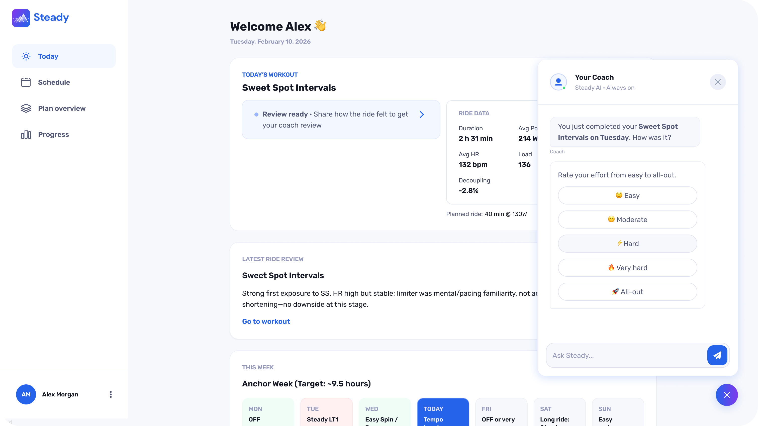The height and width of the screenshot is (426, 758).
Task: Open the Plan overview page
Action: 62,108
